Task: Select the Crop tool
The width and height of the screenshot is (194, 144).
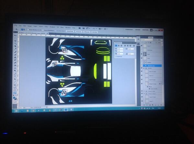Action: (x=15, y=46)
